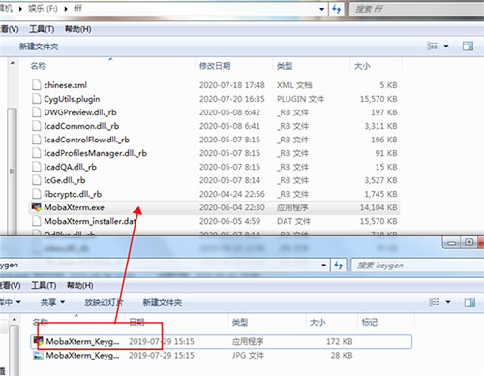The height and width of the screenshot is (376, 484).
Task: Sort by 大小 column in keygen window
Action: tap(318, 322)
